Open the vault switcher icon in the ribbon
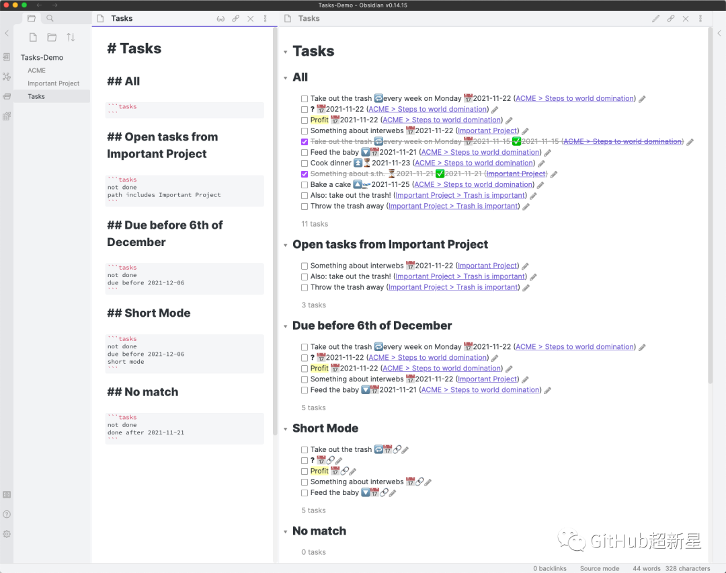Viewport: 726px width, 573px height. (x=7, y=495)
